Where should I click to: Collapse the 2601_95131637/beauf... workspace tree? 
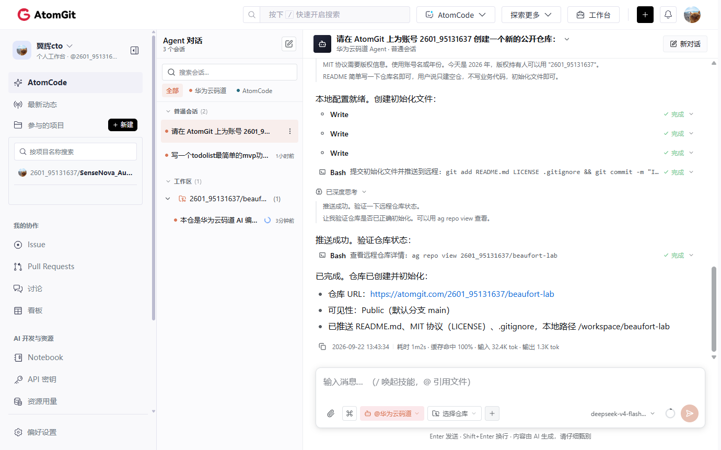168,199
